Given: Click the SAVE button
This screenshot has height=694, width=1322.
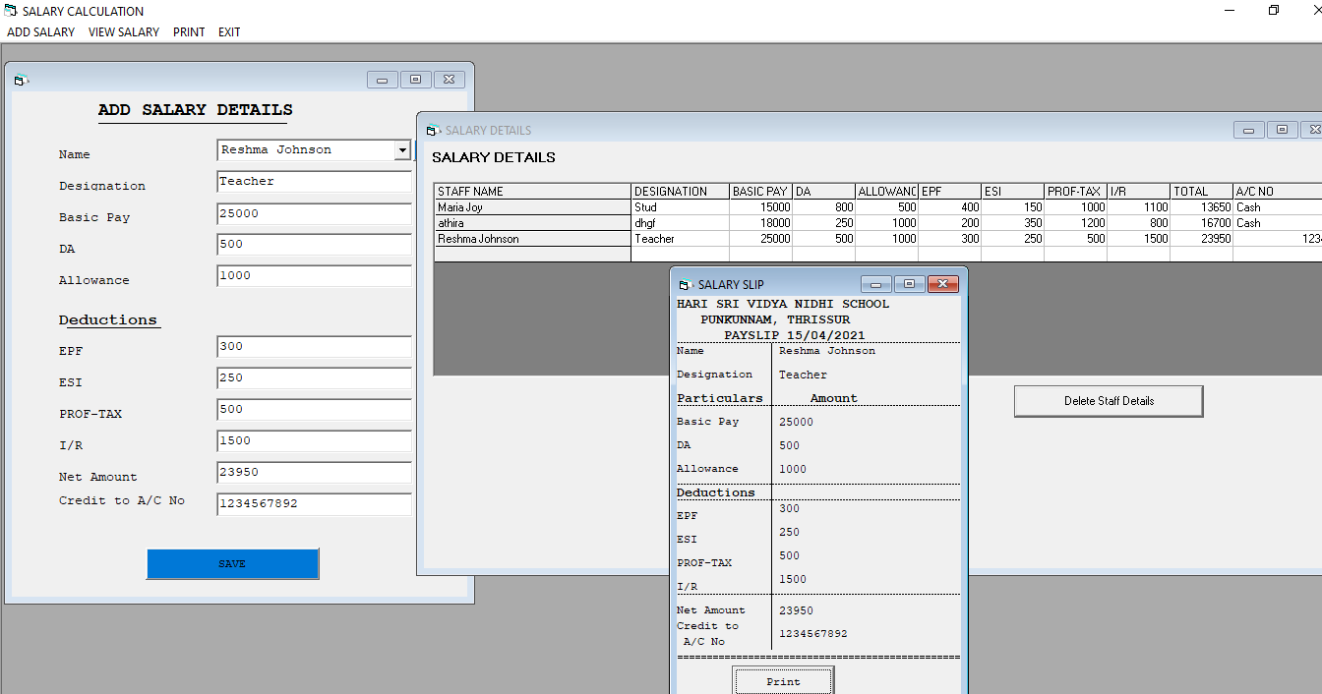Looking at the screenshot, I should click(x=232, y=564).
